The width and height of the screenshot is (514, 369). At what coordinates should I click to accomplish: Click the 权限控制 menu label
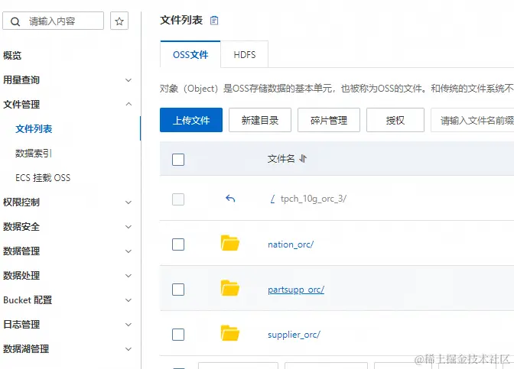pos(21,202)
